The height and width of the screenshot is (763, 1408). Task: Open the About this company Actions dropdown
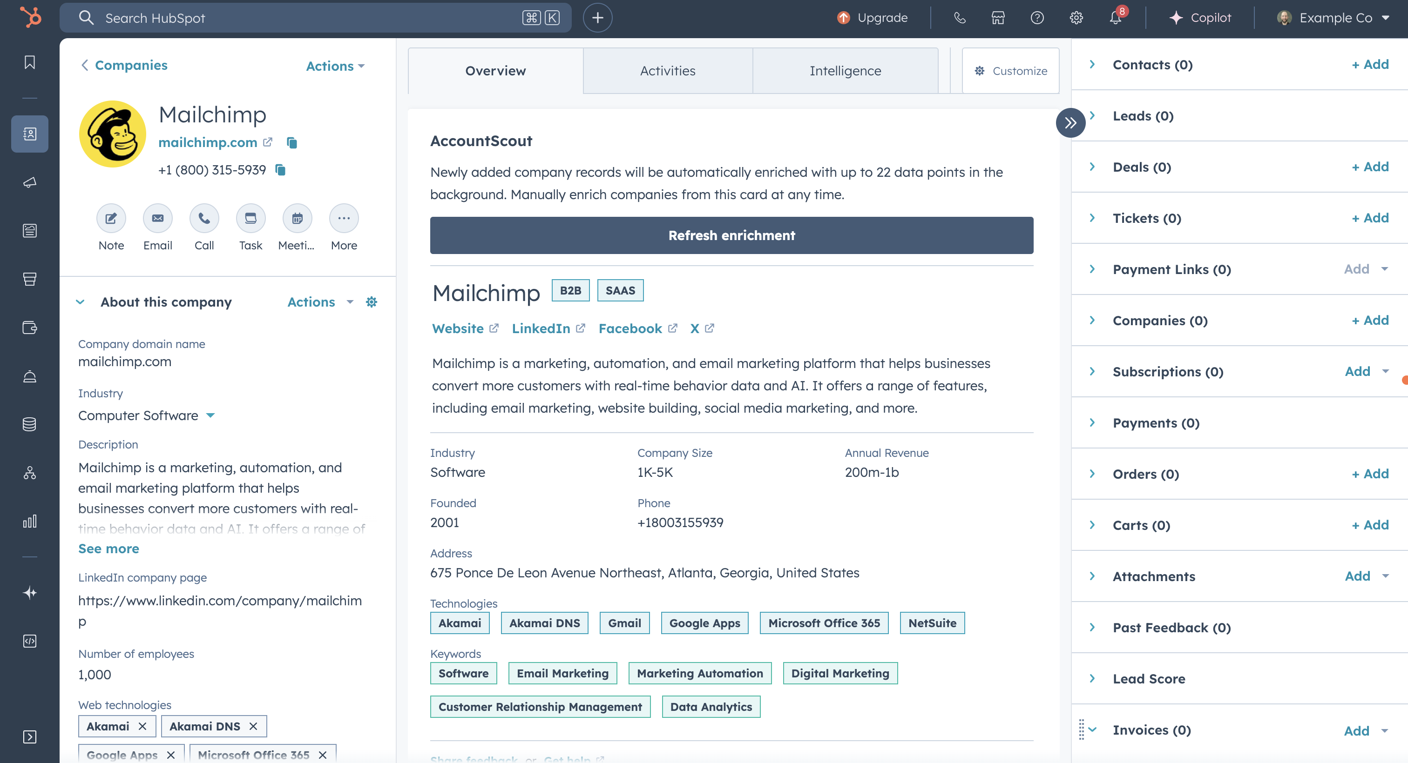(x=320, y=301)
